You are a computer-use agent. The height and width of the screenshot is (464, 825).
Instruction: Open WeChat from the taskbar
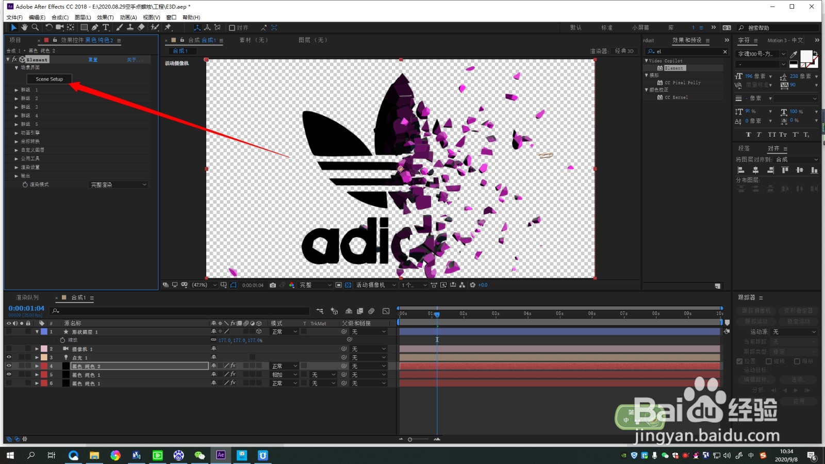click(x=200, y=455)
